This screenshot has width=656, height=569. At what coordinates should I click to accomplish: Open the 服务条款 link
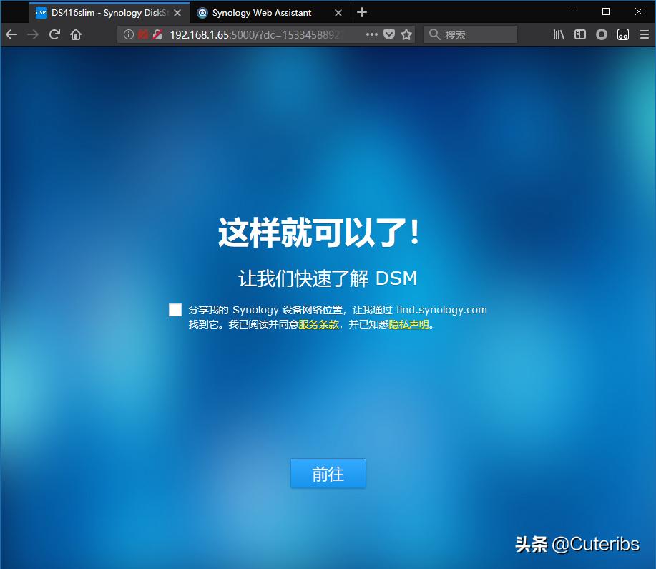coord(318,324)
